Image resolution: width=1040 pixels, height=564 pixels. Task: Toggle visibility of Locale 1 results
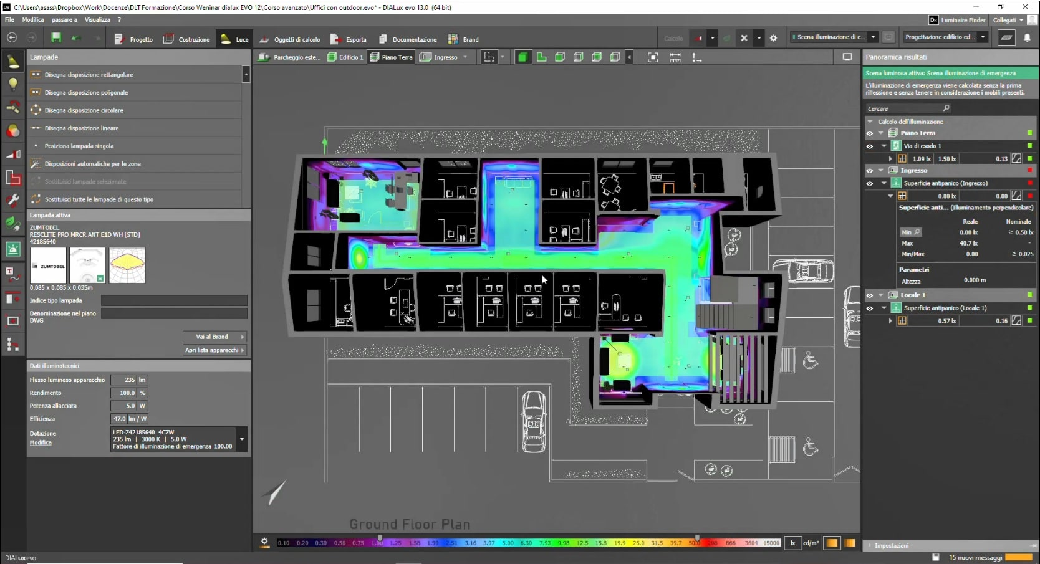click(x=870, y=295)
